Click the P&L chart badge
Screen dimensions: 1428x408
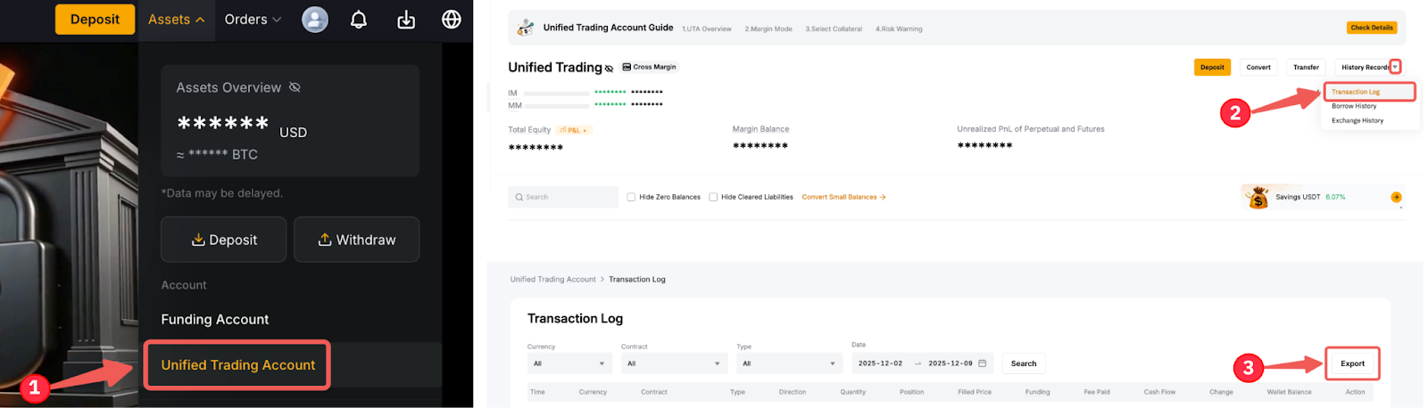coord(574,130)
